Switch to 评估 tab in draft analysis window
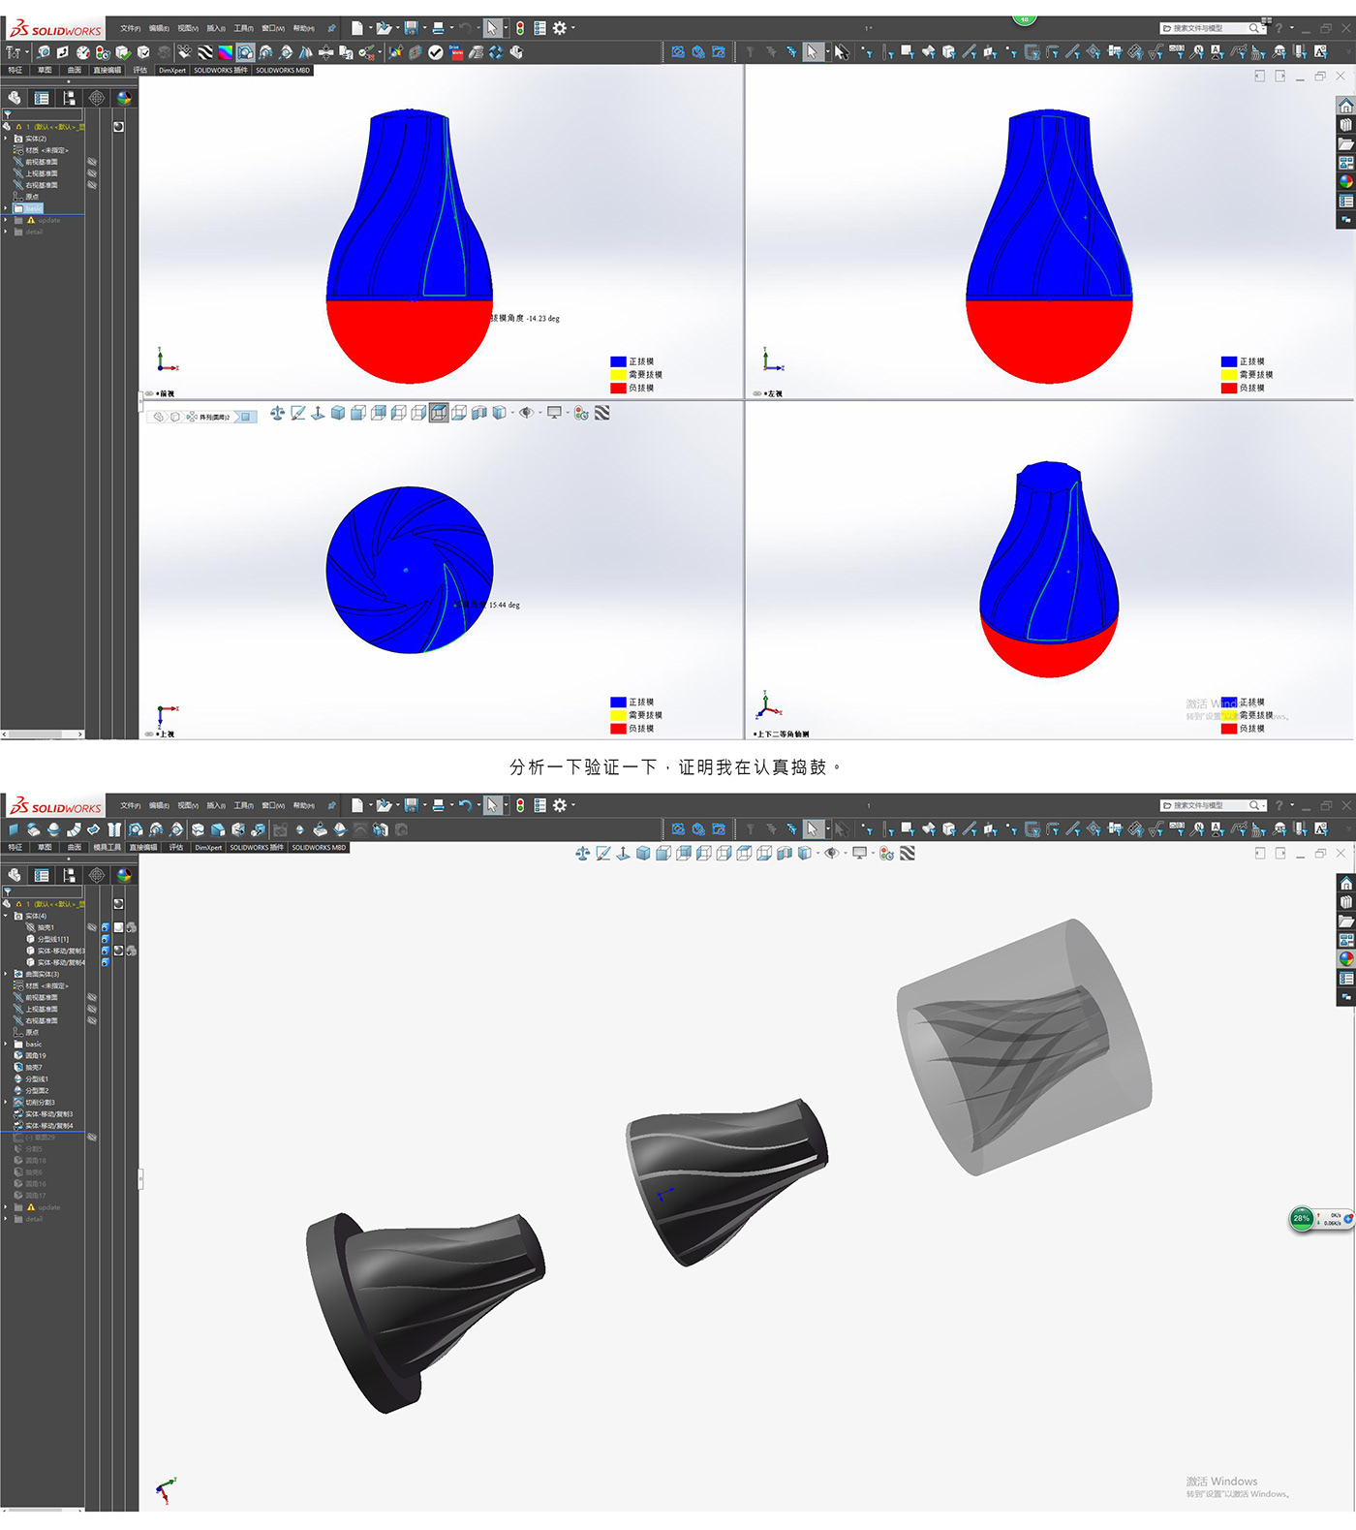The image size is (1356, 1530). (140, 71)
